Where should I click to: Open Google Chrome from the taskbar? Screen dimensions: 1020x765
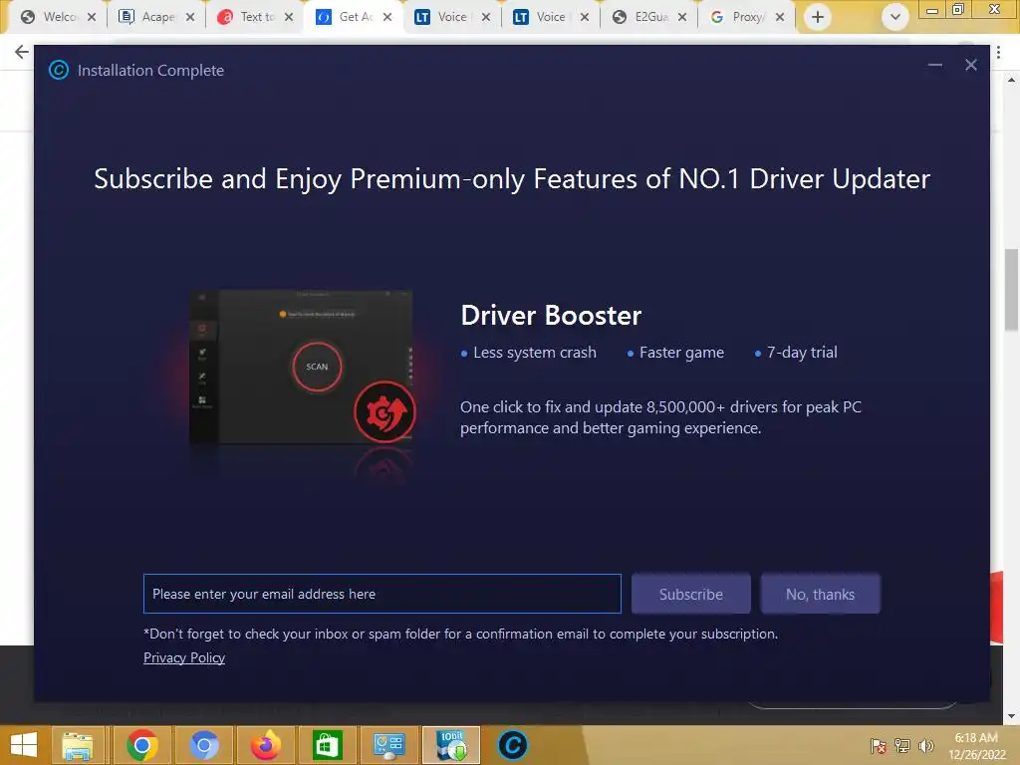pyautogui.click(x=142, y=745)
